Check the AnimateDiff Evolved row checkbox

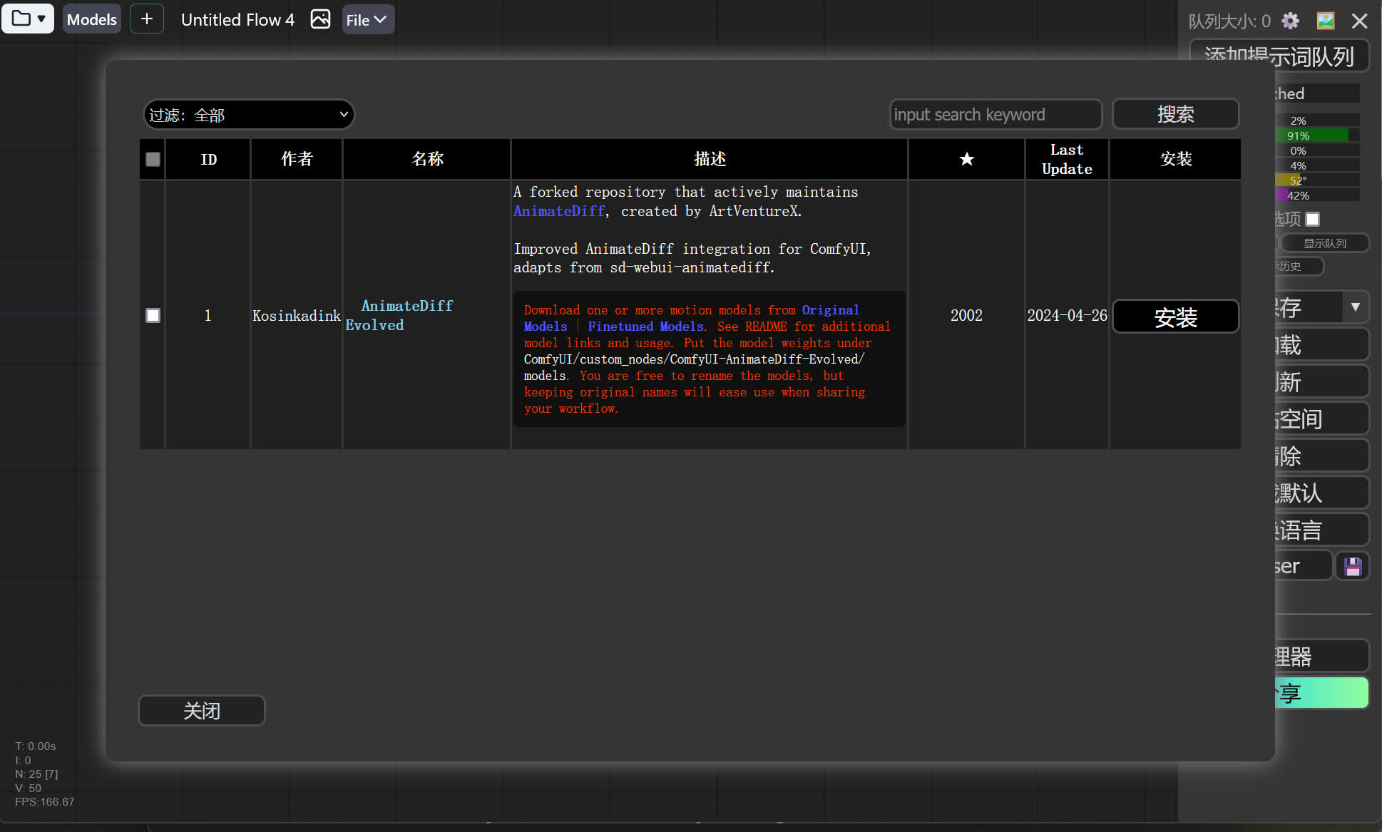coord(152,315)
